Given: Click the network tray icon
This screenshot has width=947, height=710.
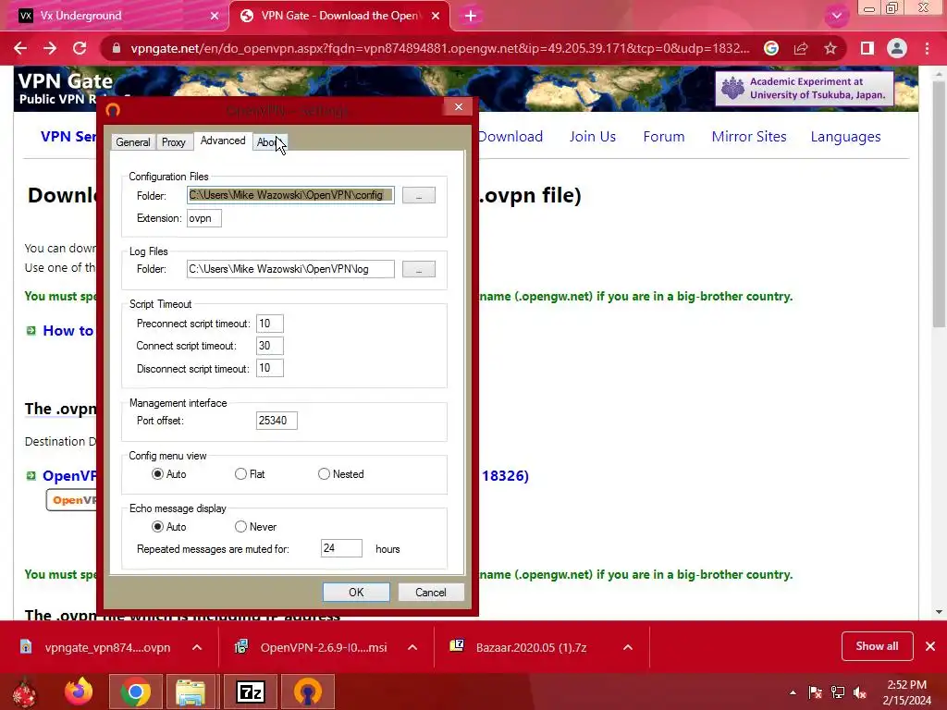Looking at the screenshot, I should click(838, 692).
